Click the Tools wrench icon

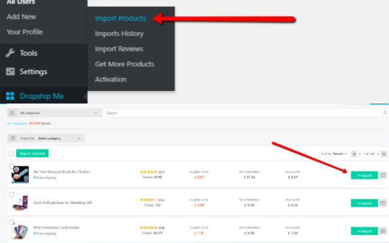[10, 53]
